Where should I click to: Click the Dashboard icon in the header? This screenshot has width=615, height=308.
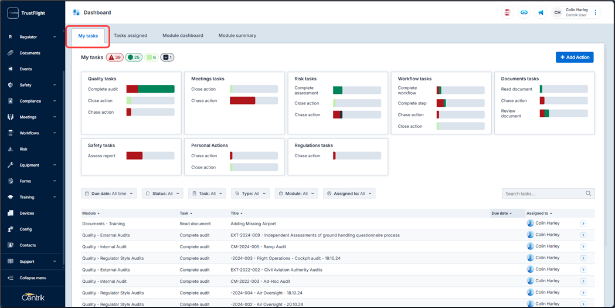point(76,12)
